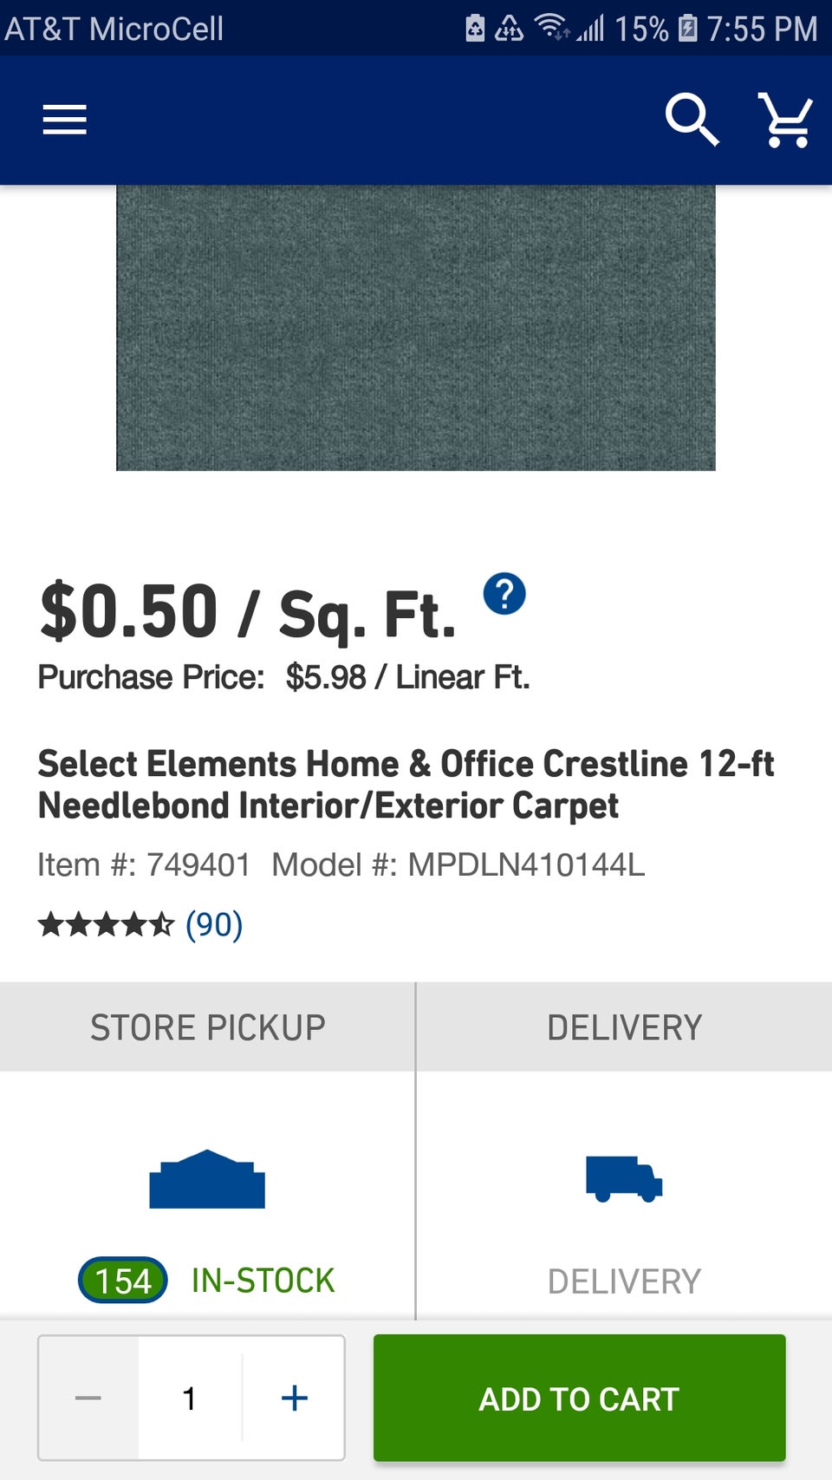
Task: Decrease quantity with the minus button
Action: pos(88,1398)
